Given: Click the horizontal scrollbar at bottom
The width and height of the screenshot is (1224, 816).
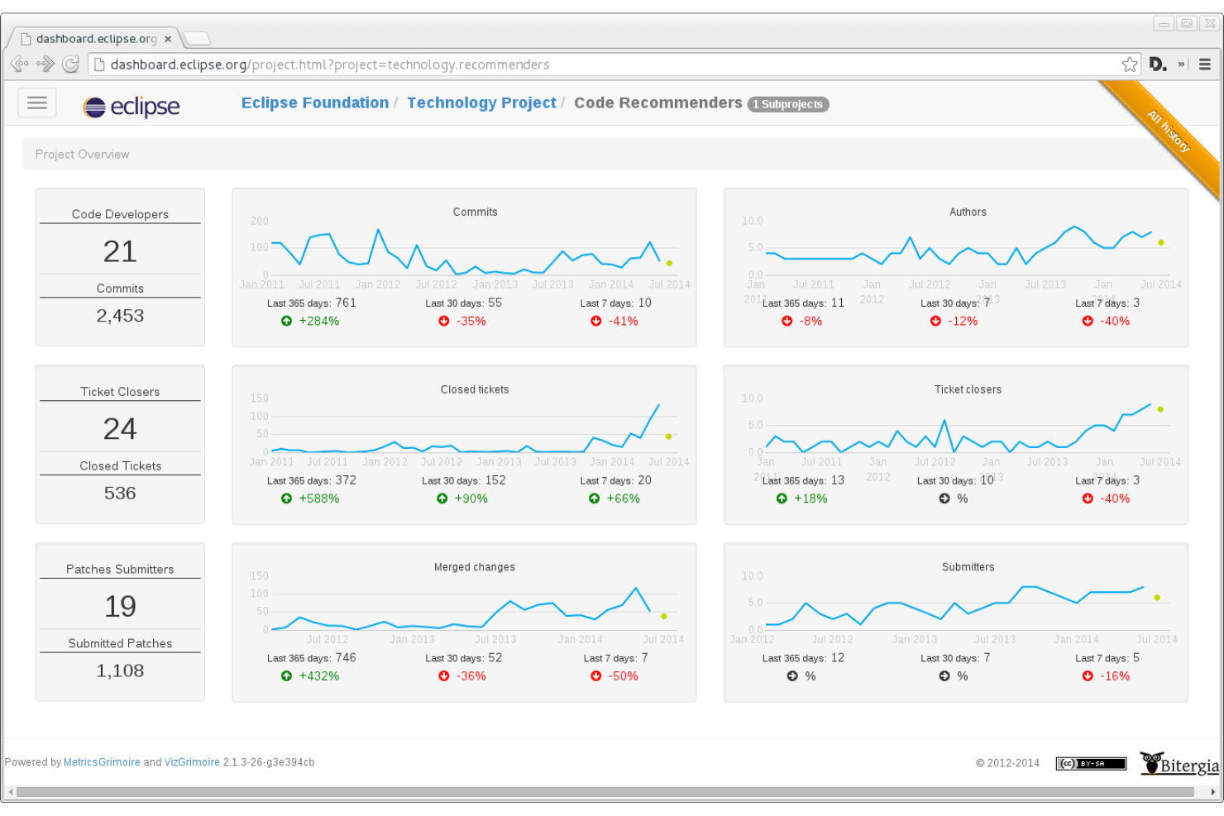Looking at the screenshot, I should click(604, 792).
